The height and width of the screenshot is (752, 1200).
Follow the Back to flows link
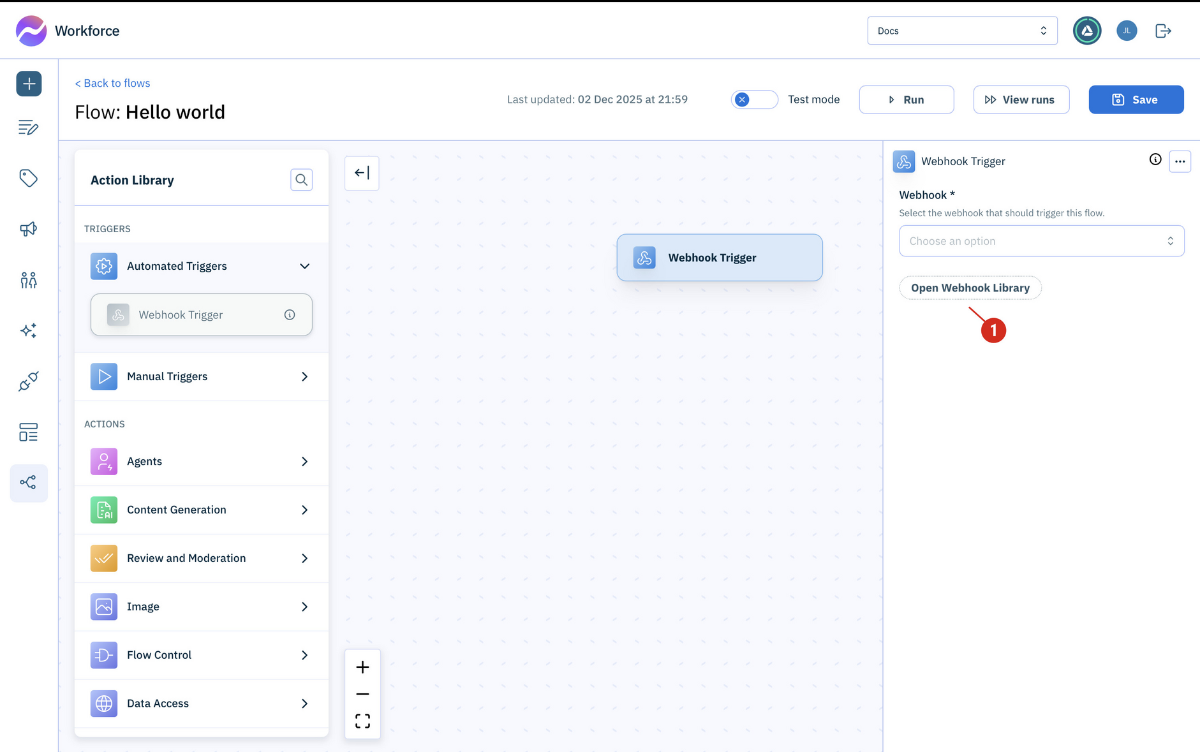coord(112,83)
